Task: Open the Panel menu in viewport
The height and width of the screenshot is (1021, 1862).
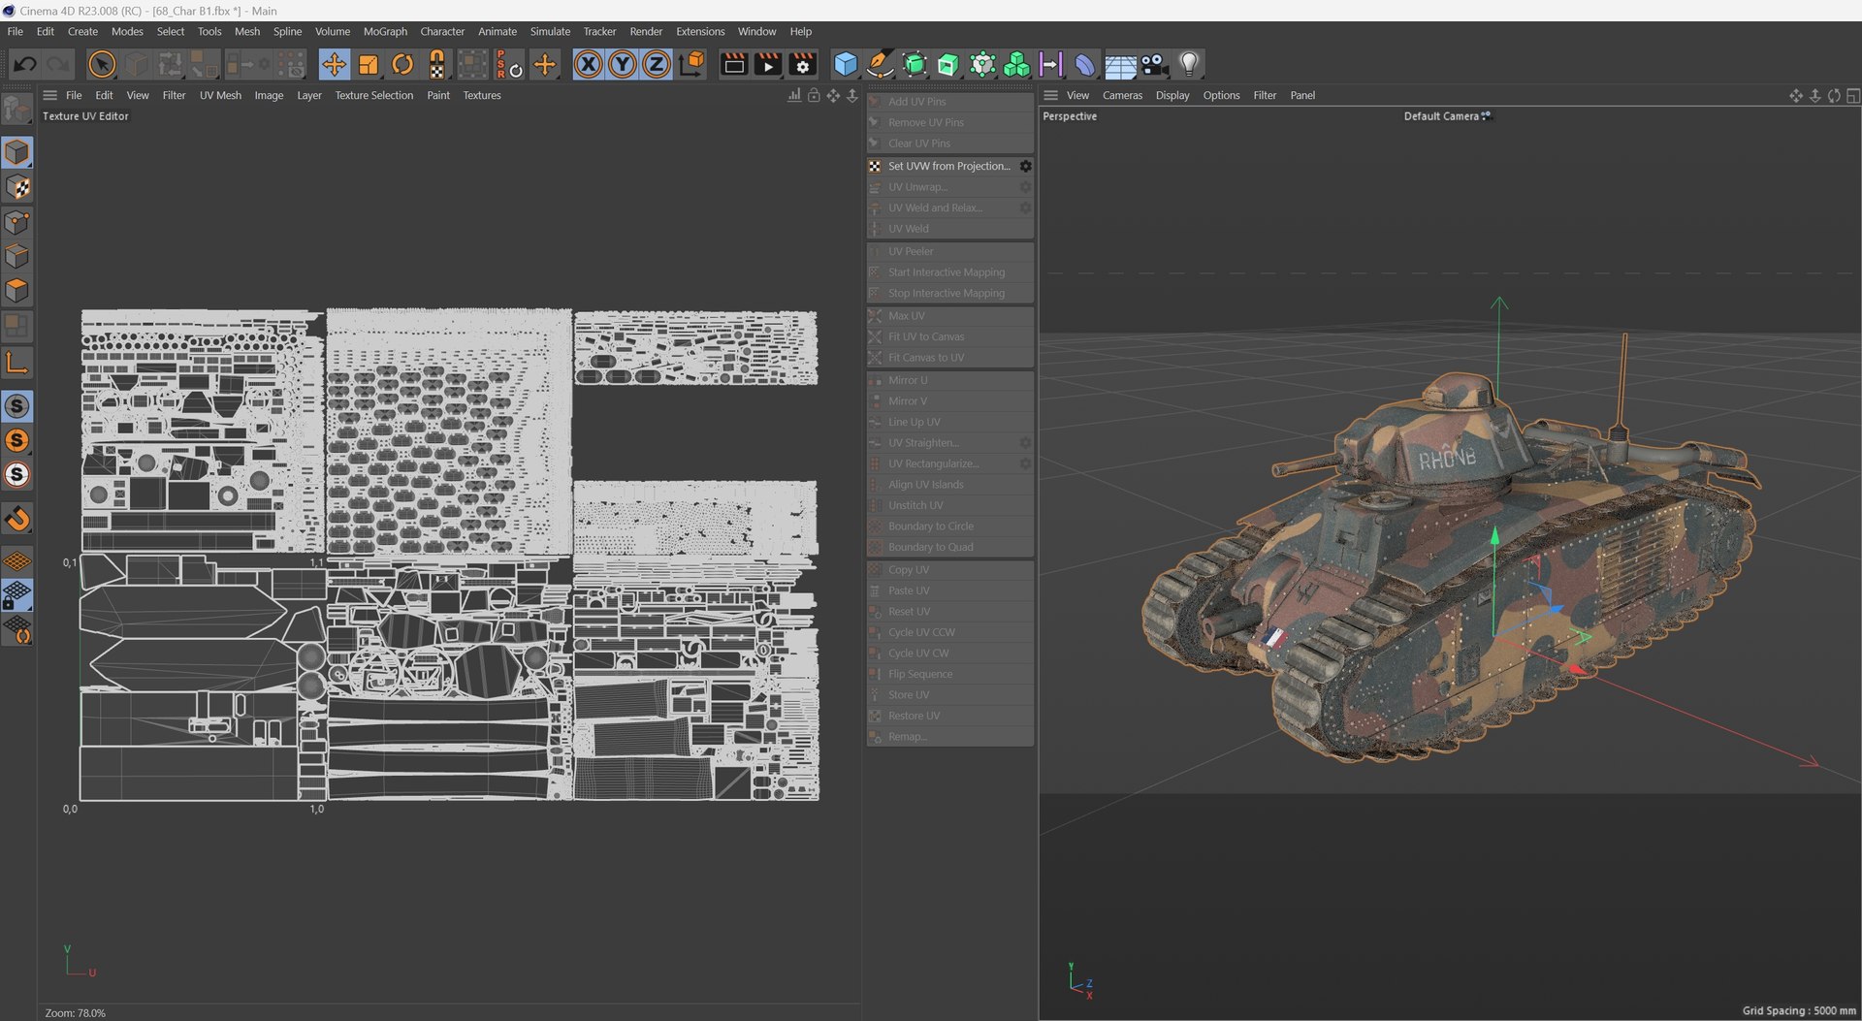Action: (1302, 95)
